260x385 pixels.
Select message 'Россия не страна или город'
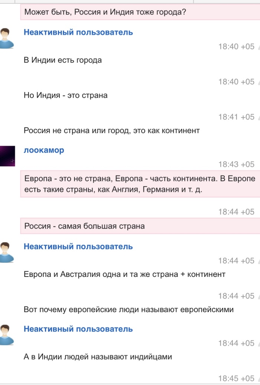coord(112,130)
